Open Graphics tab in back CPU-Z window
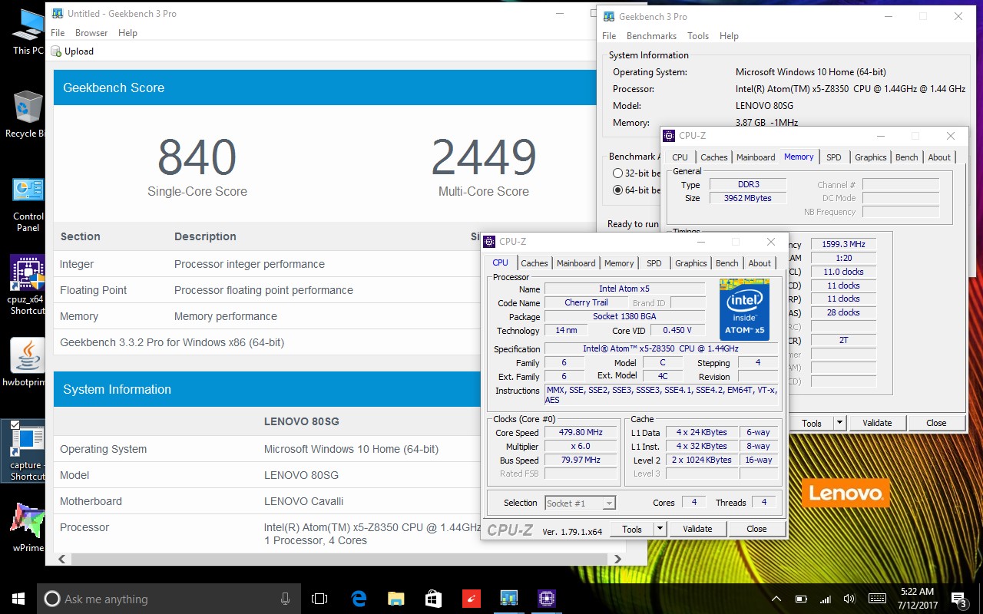 click(x=871, y=157)
